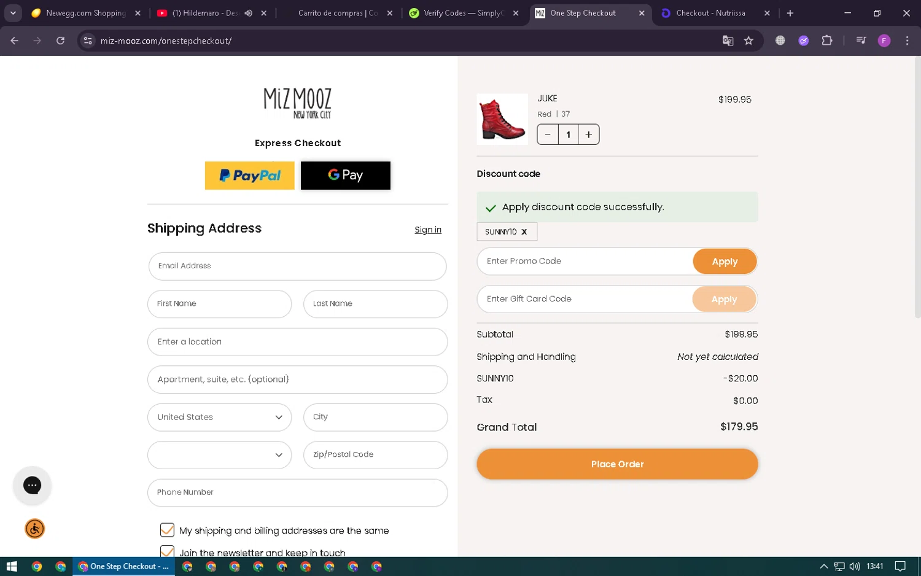
Task: Apply the gift card code
Action: [x=724, y=300]
